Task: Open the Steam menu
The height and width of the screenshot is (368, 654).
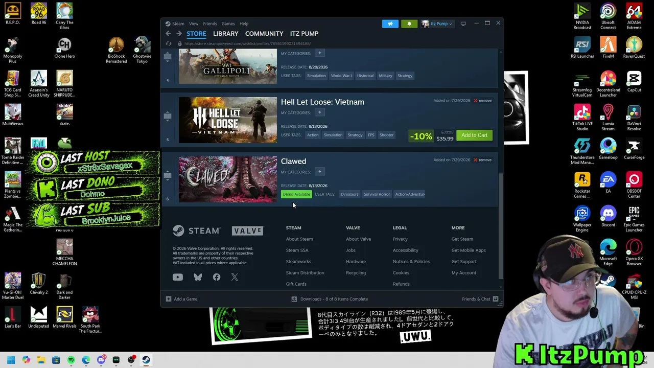Action: click(178, 24)
